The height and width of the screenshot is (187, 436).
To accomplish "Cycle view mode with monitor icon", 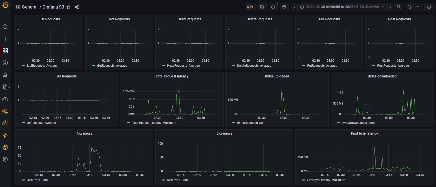I will 429,7.
